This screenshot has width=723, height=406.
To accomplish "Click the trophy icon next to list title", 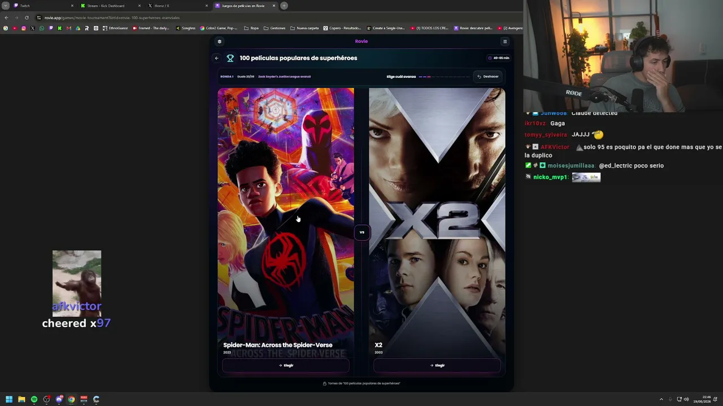I will click(230, 58).
